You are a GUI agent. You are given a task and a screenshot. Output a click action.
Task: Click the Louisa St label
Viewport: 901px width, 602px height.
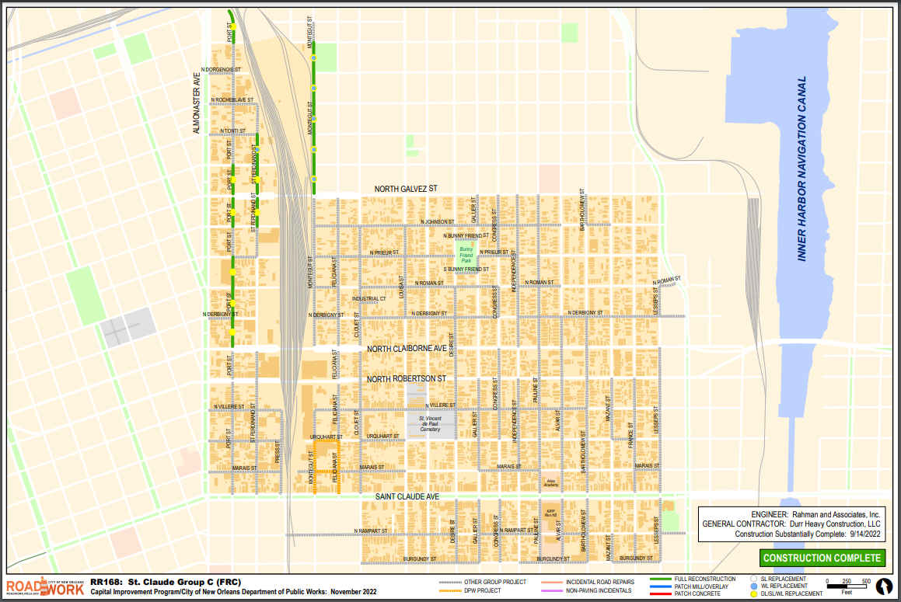401,286
